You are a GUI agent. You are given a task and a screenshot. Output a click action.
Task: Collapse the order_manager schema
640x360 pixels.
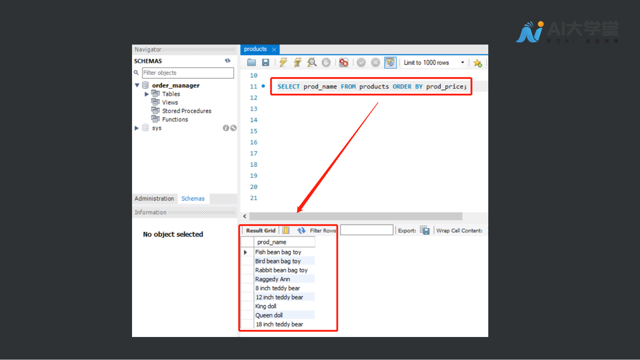137,85
